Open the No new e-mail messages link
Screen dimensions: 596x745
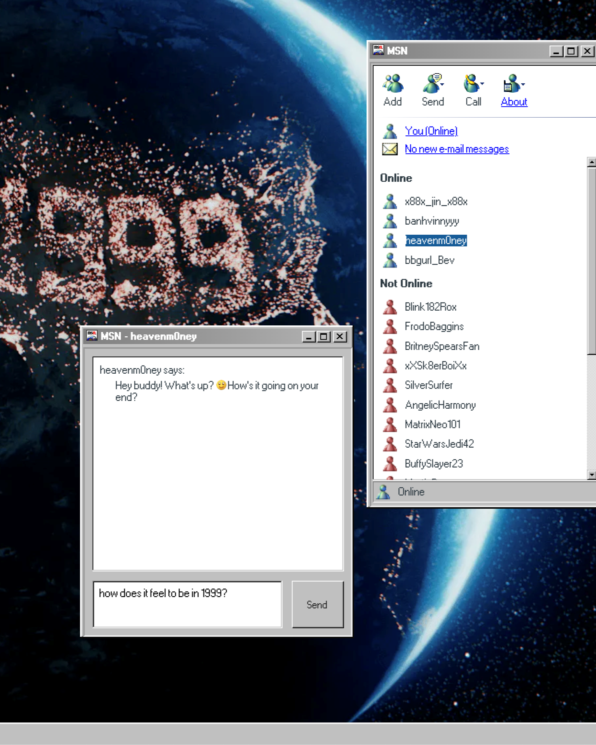[457, 149]
